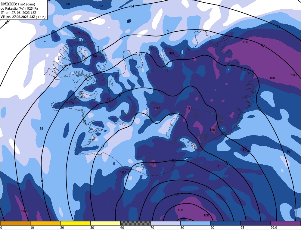The width and height of the screenshot is (301, 230).
Task: Click the '66' contour label
Action: [x=7, y=22]
